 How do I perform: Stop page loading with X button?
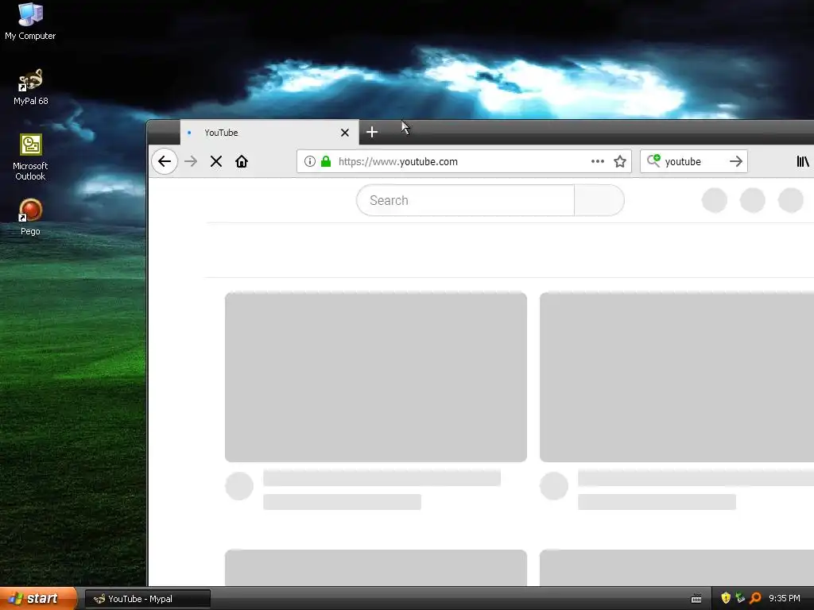(x=216, y=161)
